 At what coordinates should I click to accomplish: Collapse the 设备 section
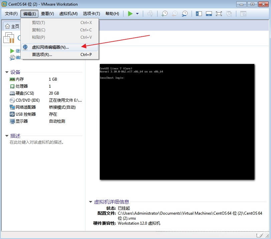(7, 72)
